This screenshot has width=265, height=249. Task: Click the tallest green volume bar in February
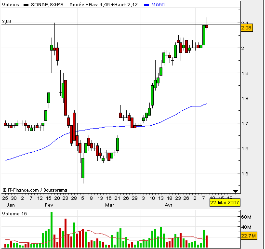point(52,230)
